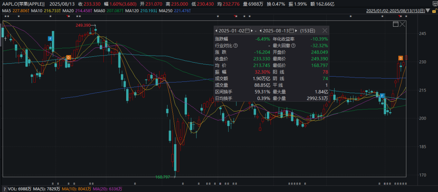Step end date backward with left arrow
The width and height of the screenshot is (438, 192).
click(x=260, y=31)
